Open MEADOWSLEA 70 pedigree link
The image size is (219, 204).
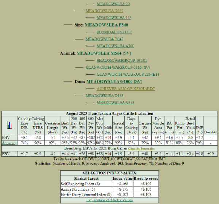pos(113,4)
